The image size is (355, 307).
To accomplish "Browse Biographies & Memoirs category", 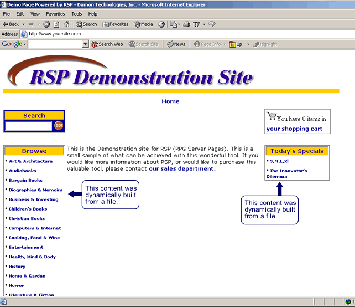I will [x=35, y=190].
